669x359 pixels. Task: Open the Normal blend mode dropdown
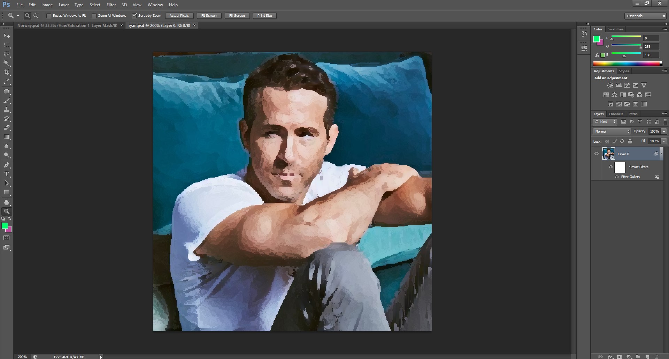(612, 132)
